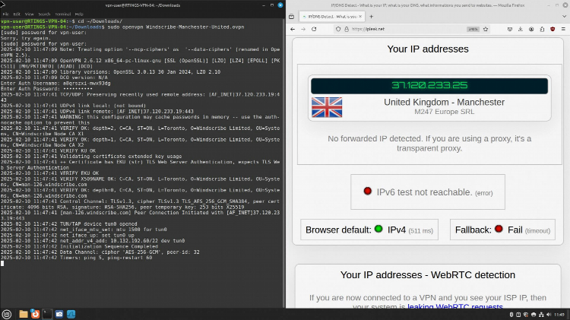This screenshot has width=570, height=320.
Task: Open the terminal View menu
Action: 30,14
